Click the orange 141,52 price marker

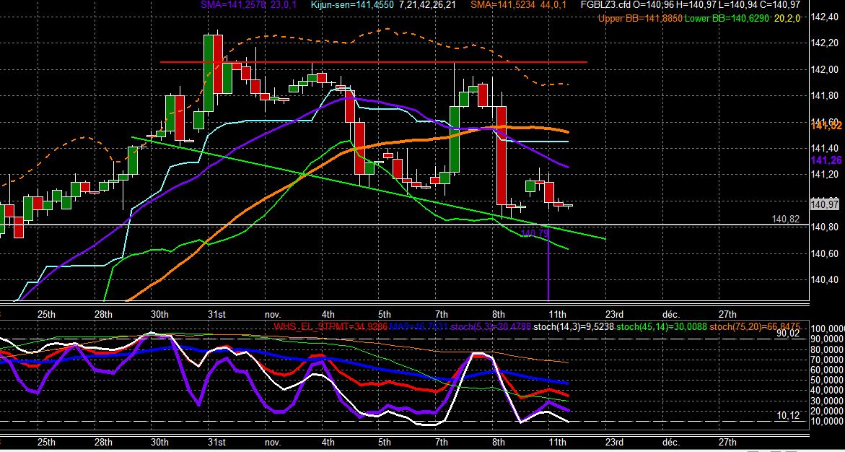827,126
